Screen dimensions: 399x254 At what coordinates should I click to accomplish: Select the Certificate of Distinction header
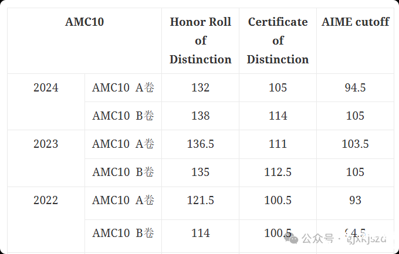click(x=278, y=40)
